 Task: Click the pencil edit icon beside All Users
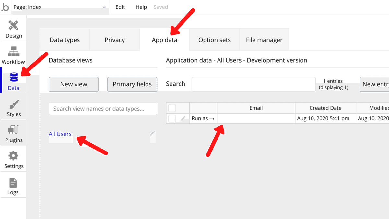[152, 133]
